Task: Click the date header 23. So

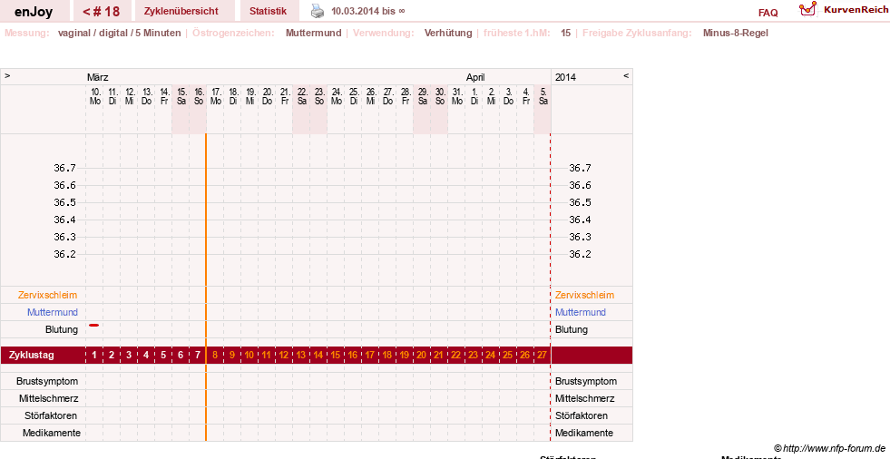Action: [319, 96]
